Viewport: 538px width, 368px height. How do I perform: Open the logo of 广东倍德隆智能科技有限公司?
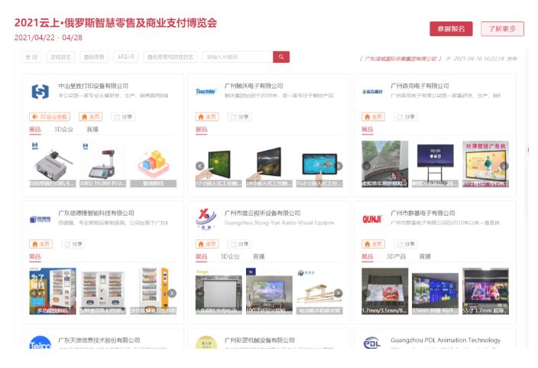(41, 220)
